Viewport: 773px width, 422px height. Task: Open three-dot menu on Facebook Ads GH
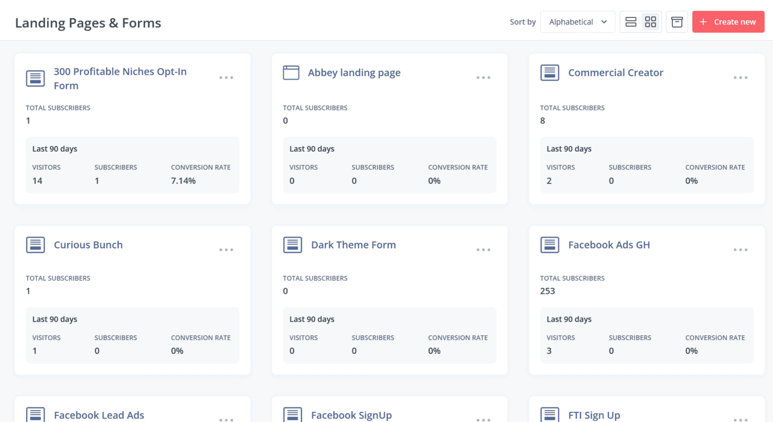point(741,250)
